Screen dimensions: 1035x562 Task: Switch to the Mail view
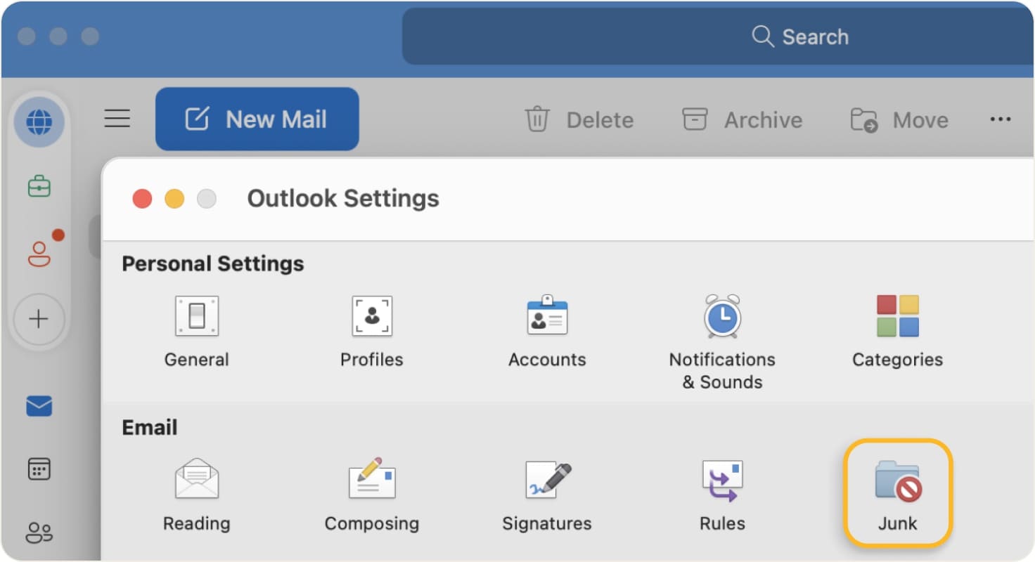point(39,406)
